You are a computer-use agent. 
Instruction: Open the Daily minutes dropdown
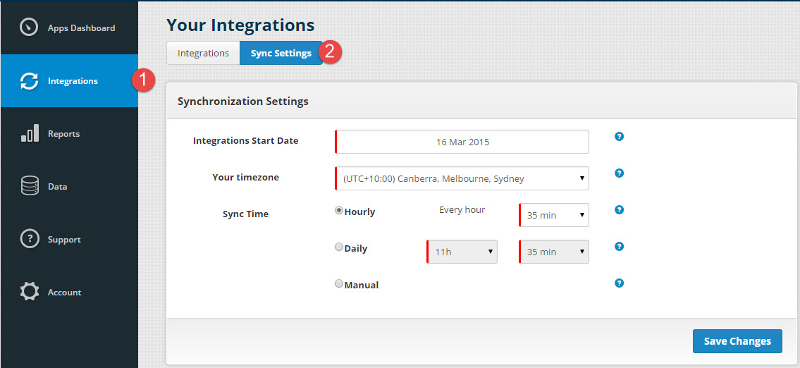click(554, 252)
